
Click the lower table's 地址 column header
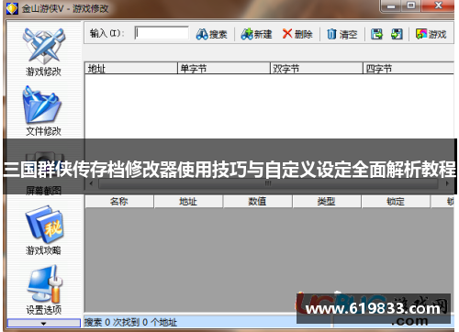[x=188, y=202]
